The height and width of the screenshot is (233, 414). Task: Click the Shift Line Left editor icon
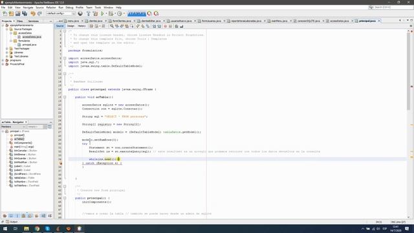[154, 26]
